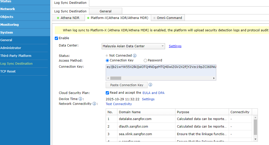
Task: Click domain table vertical scrollbar thumb
Action: (x=255, y=127)
